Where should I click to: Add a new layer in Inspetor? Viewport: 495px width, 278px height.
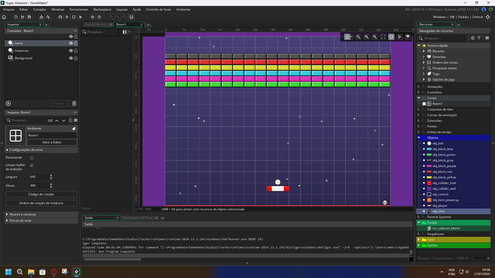8,103
